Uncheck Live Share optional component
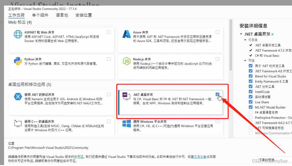This screenshot has width=292, height=166. coord(251,102)
